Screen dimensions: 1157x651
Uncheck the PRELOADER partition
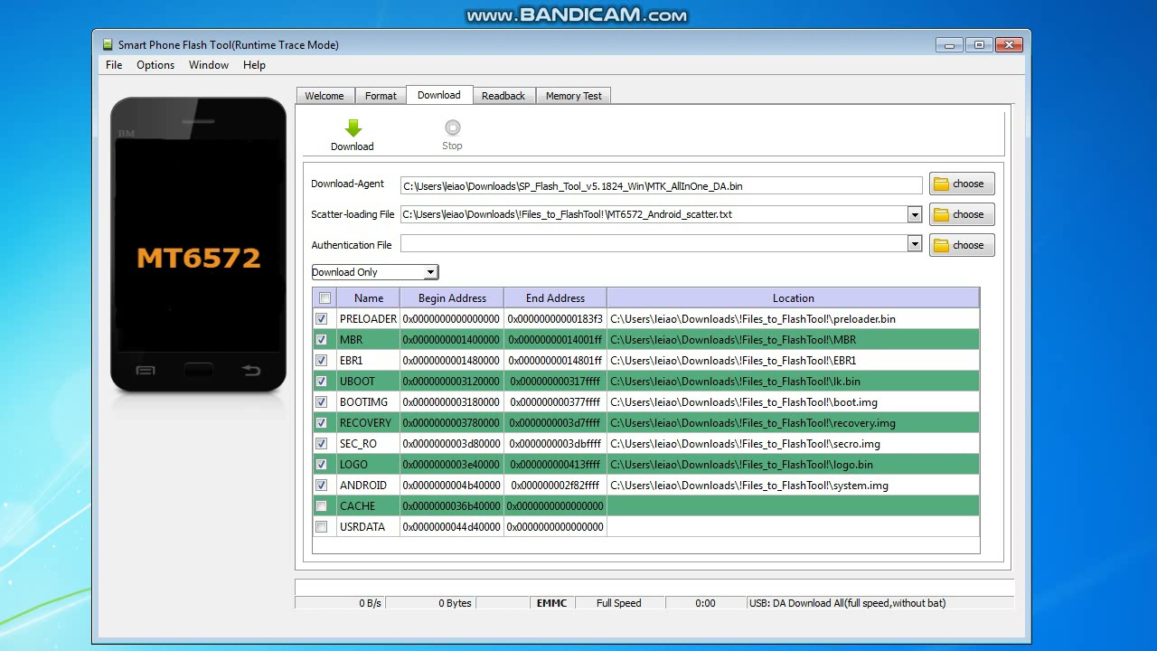click(321, 319)
